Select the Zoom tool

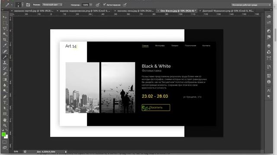[x=5, y=125]
